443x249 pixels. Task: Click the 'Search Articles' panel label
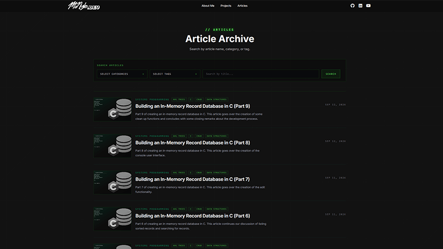[x=110, y=65]
